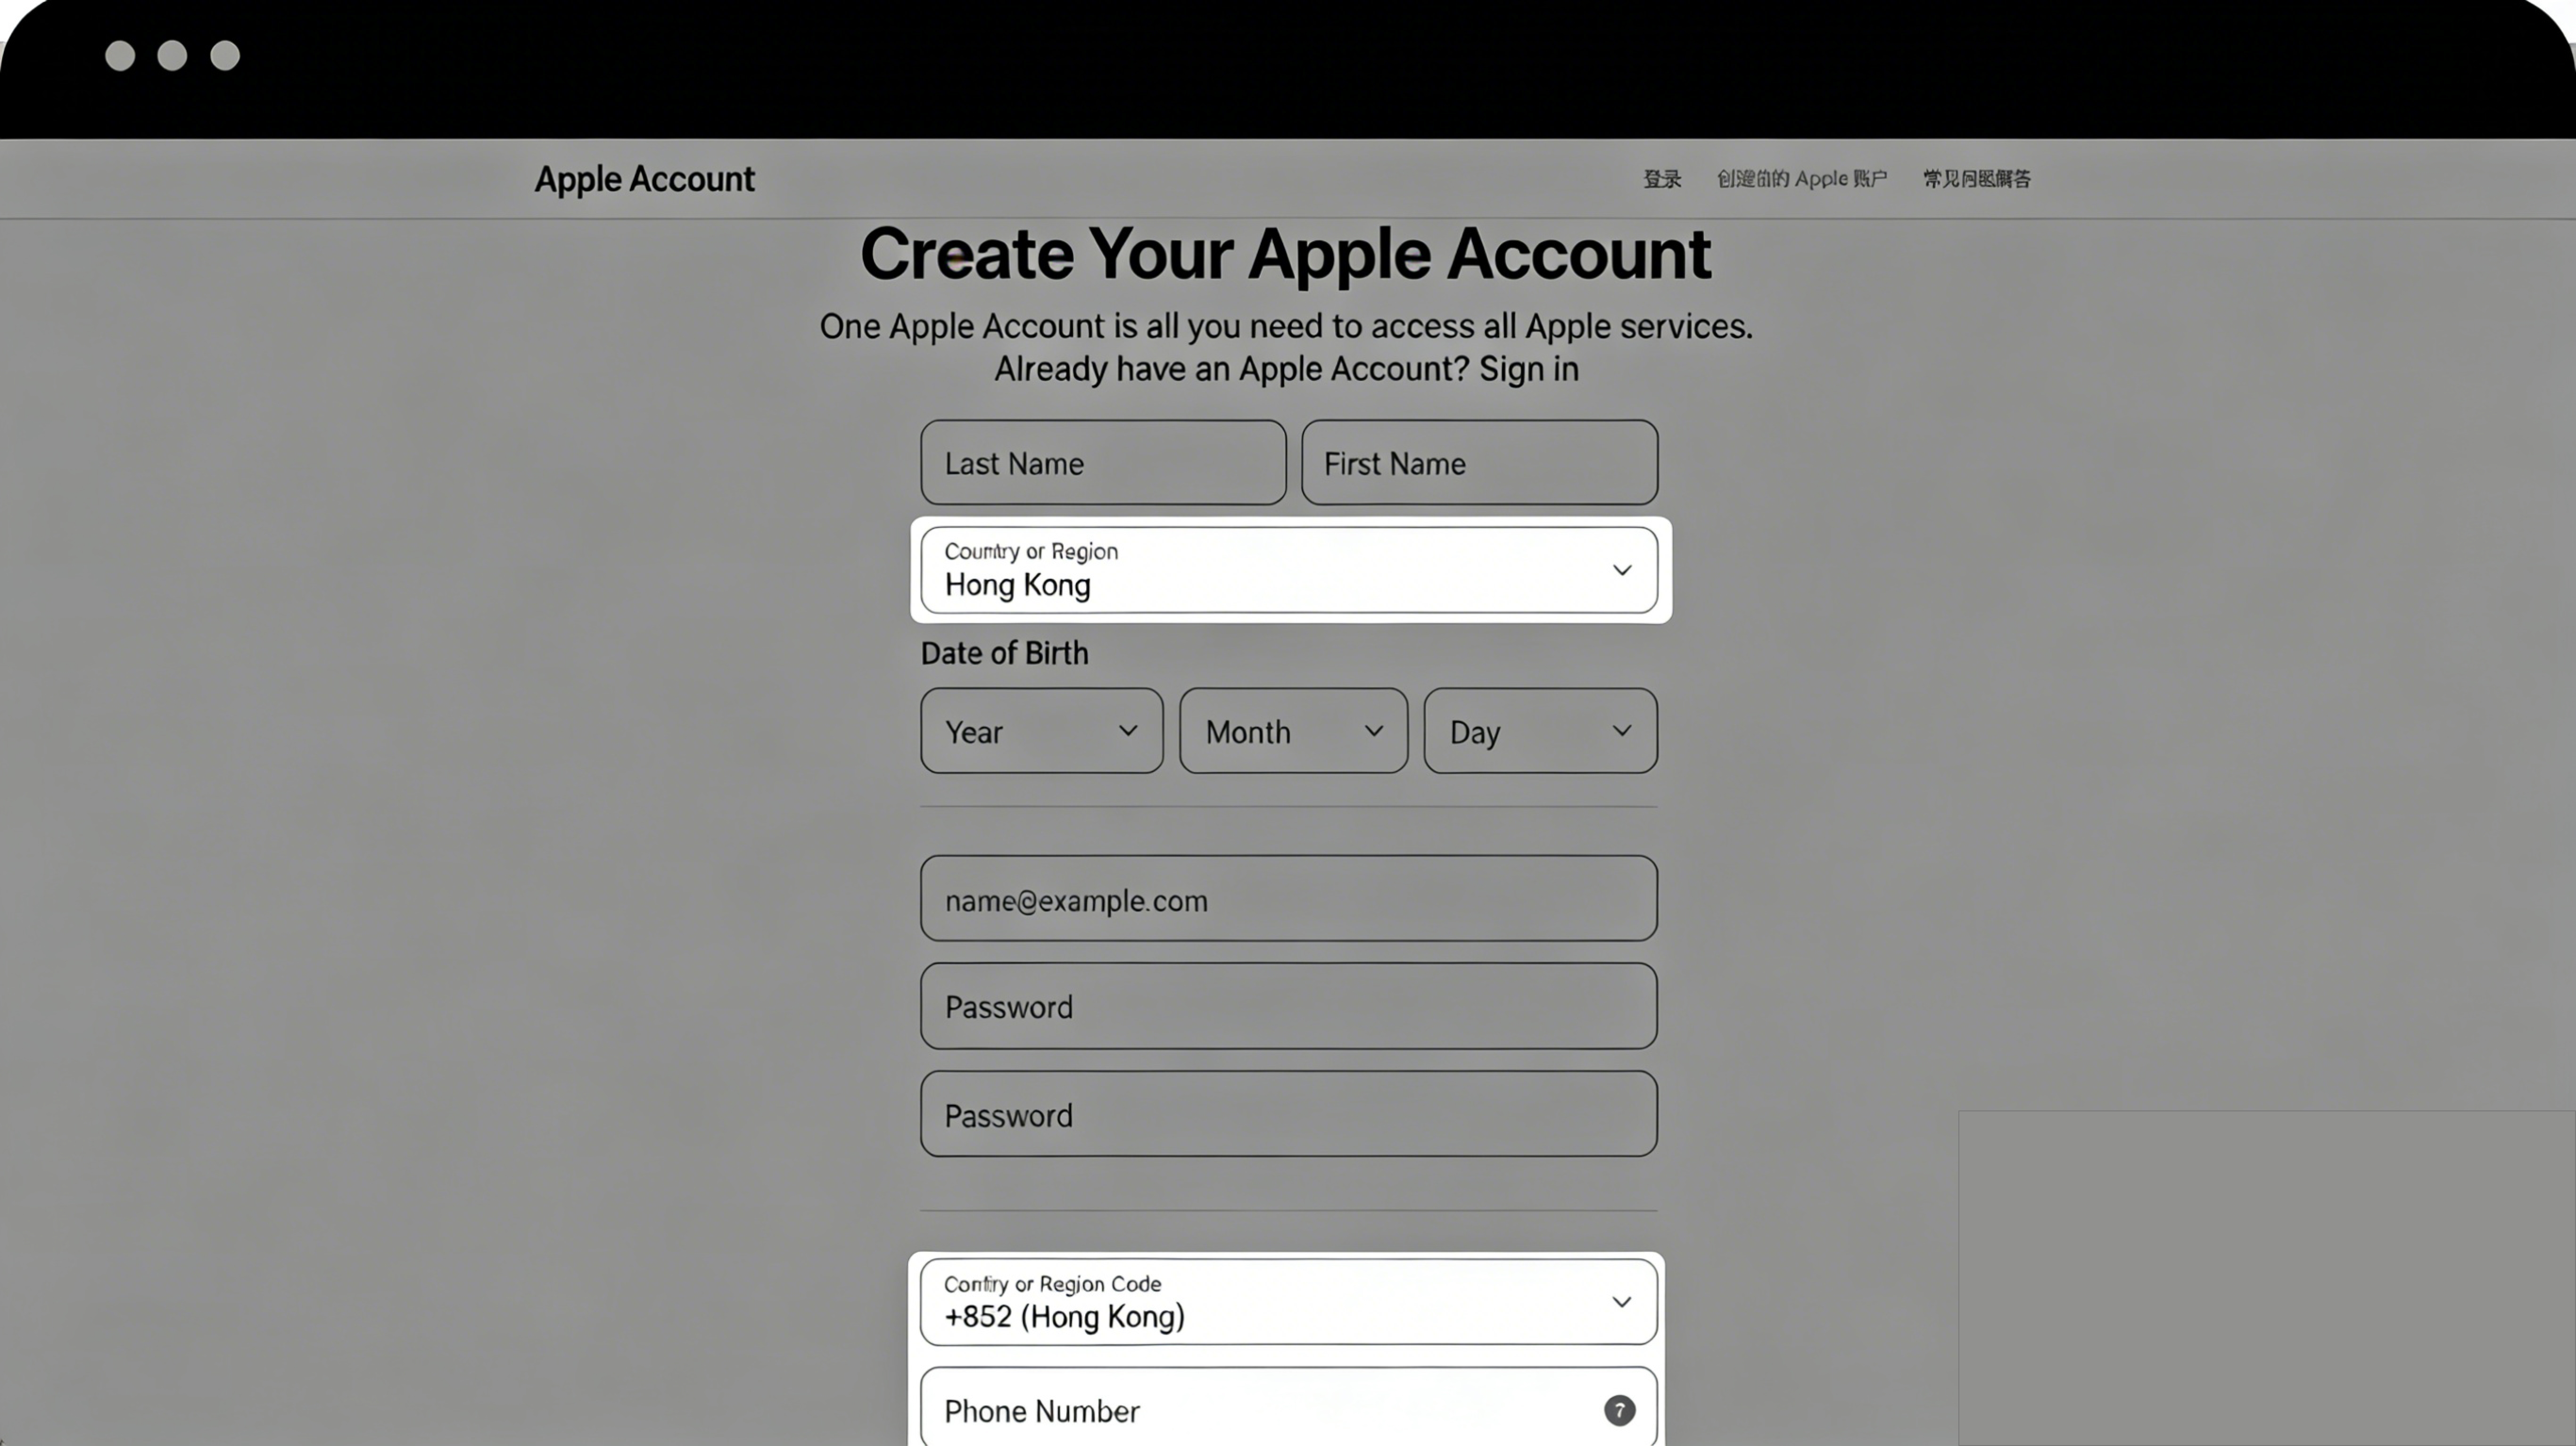Screen dimensions: 2576x1446
Task: Expand the Year dropdown
Action: click(1041, 731)
